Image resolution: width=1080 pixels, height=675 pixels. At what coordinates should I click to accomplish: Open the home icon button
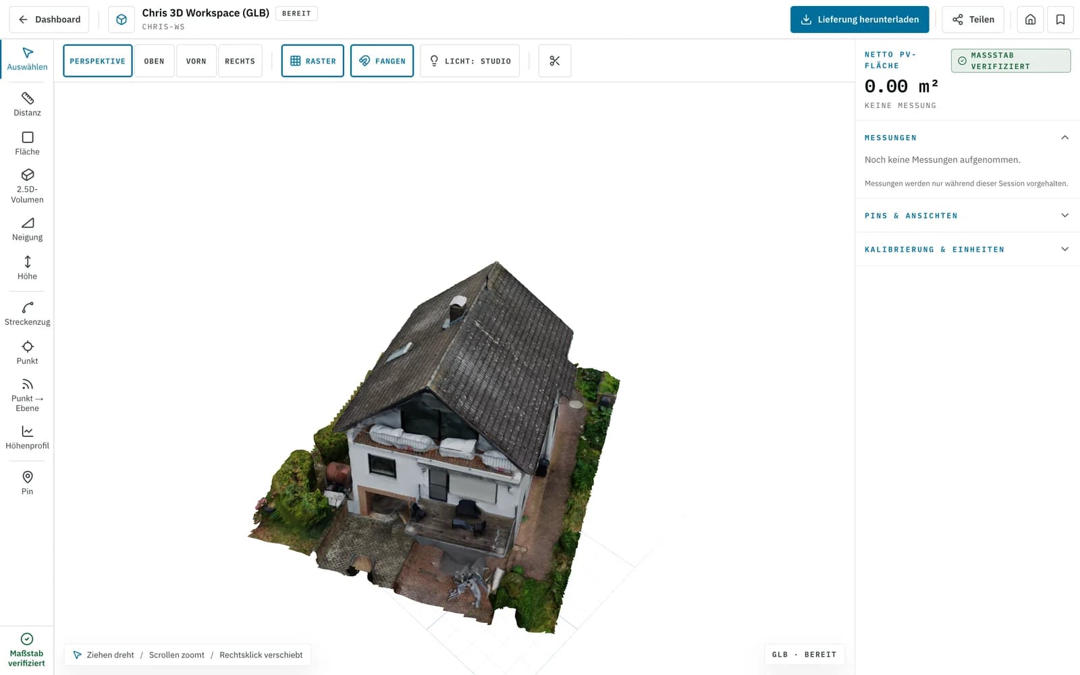(x=1030, y=20)
